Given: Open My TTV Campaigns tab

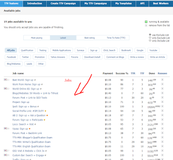Looking at the screenshot, I should pos(96,3).
